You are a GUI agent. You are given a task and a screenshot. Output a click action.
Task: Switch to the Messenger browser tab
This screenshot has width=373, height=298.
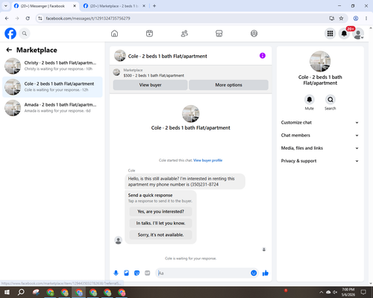click(45, 6)
